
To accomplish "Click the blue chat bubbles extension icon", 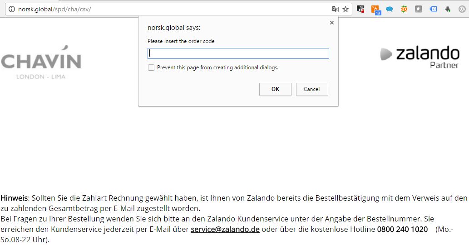I will 390,9.
